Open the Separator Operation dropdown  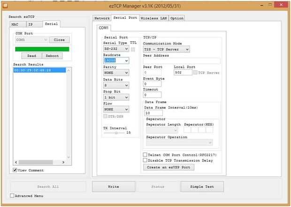pos(179,142)
